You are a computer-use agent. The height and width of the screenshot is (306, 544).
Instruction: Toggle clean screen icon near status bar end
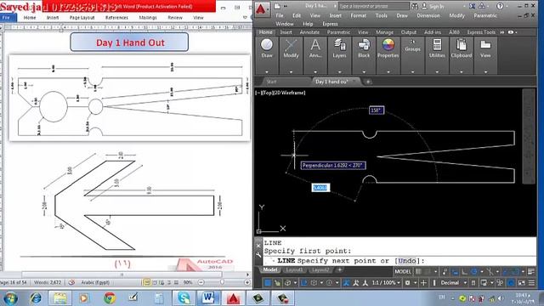(521, 283)
